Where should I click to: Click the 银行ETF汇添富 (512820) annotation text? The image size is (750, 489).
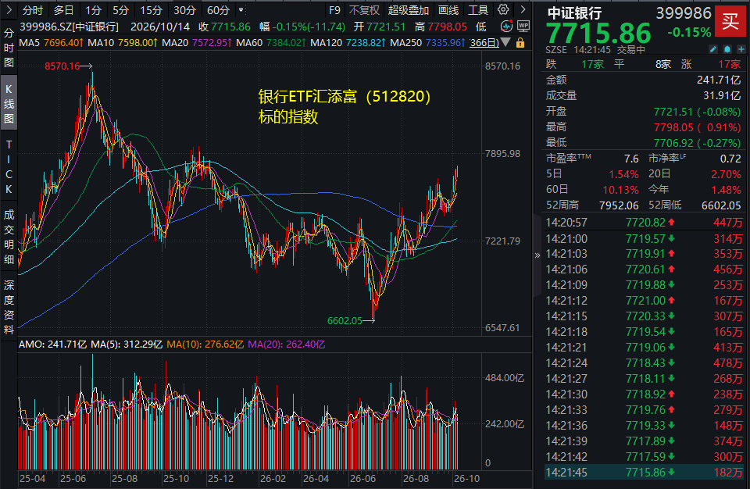coord(345,97)
